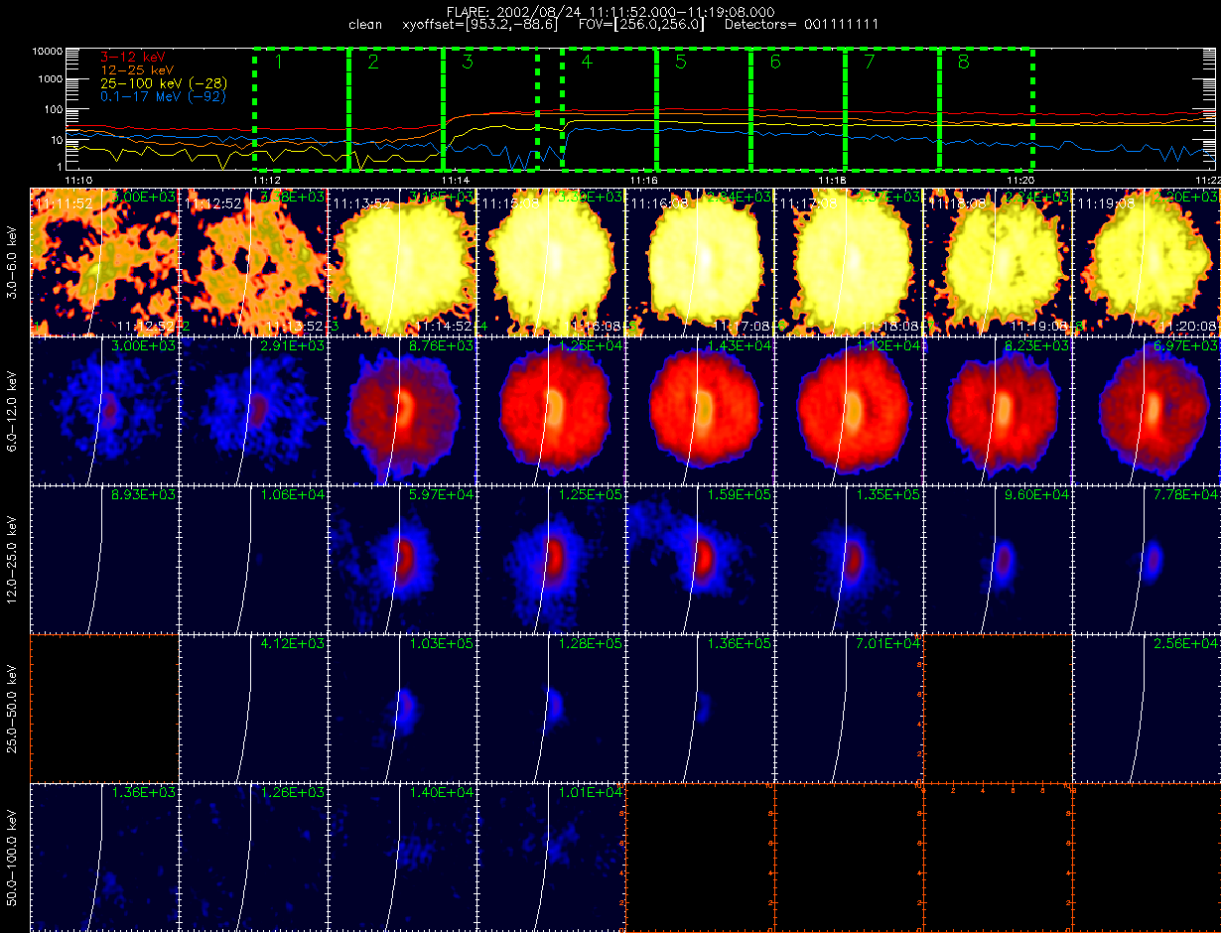
Task: Click the "25.0-50.0 keV" row label
Action: pos(13,708)
